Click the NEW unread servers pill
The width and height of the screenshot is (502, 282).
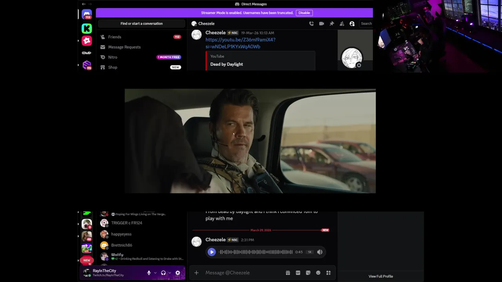coord(87,260)
